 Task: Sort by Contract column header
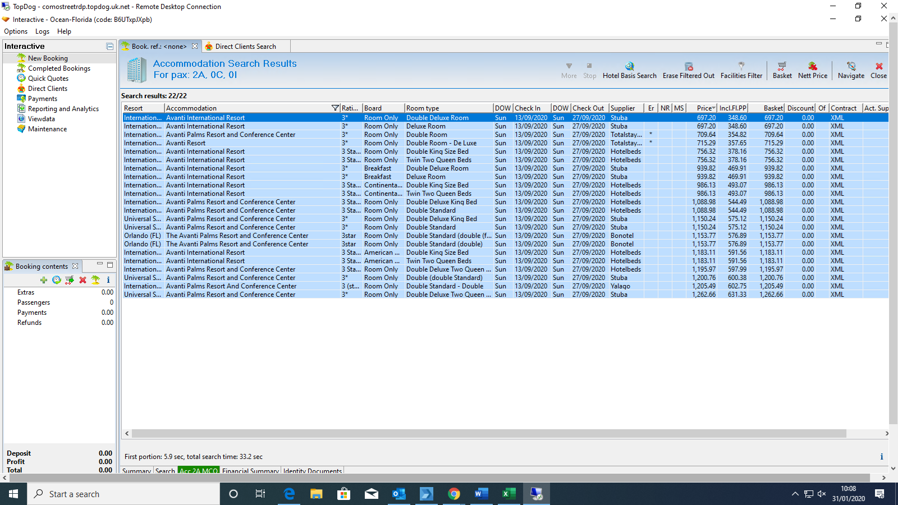click(846, 108)
